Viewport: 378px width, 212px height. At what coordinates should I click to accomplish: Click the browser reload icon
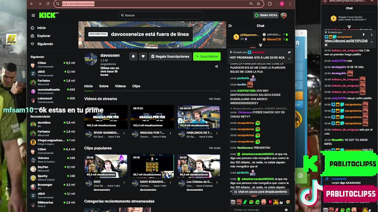pos(48,4)
